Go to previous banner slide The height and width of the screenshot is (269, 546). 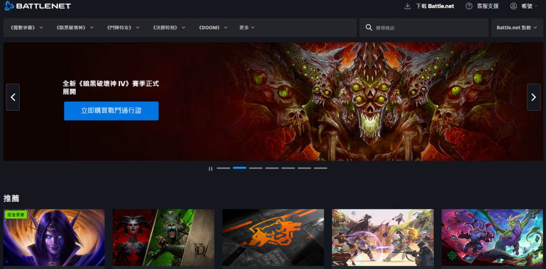(x=13, y=97)
